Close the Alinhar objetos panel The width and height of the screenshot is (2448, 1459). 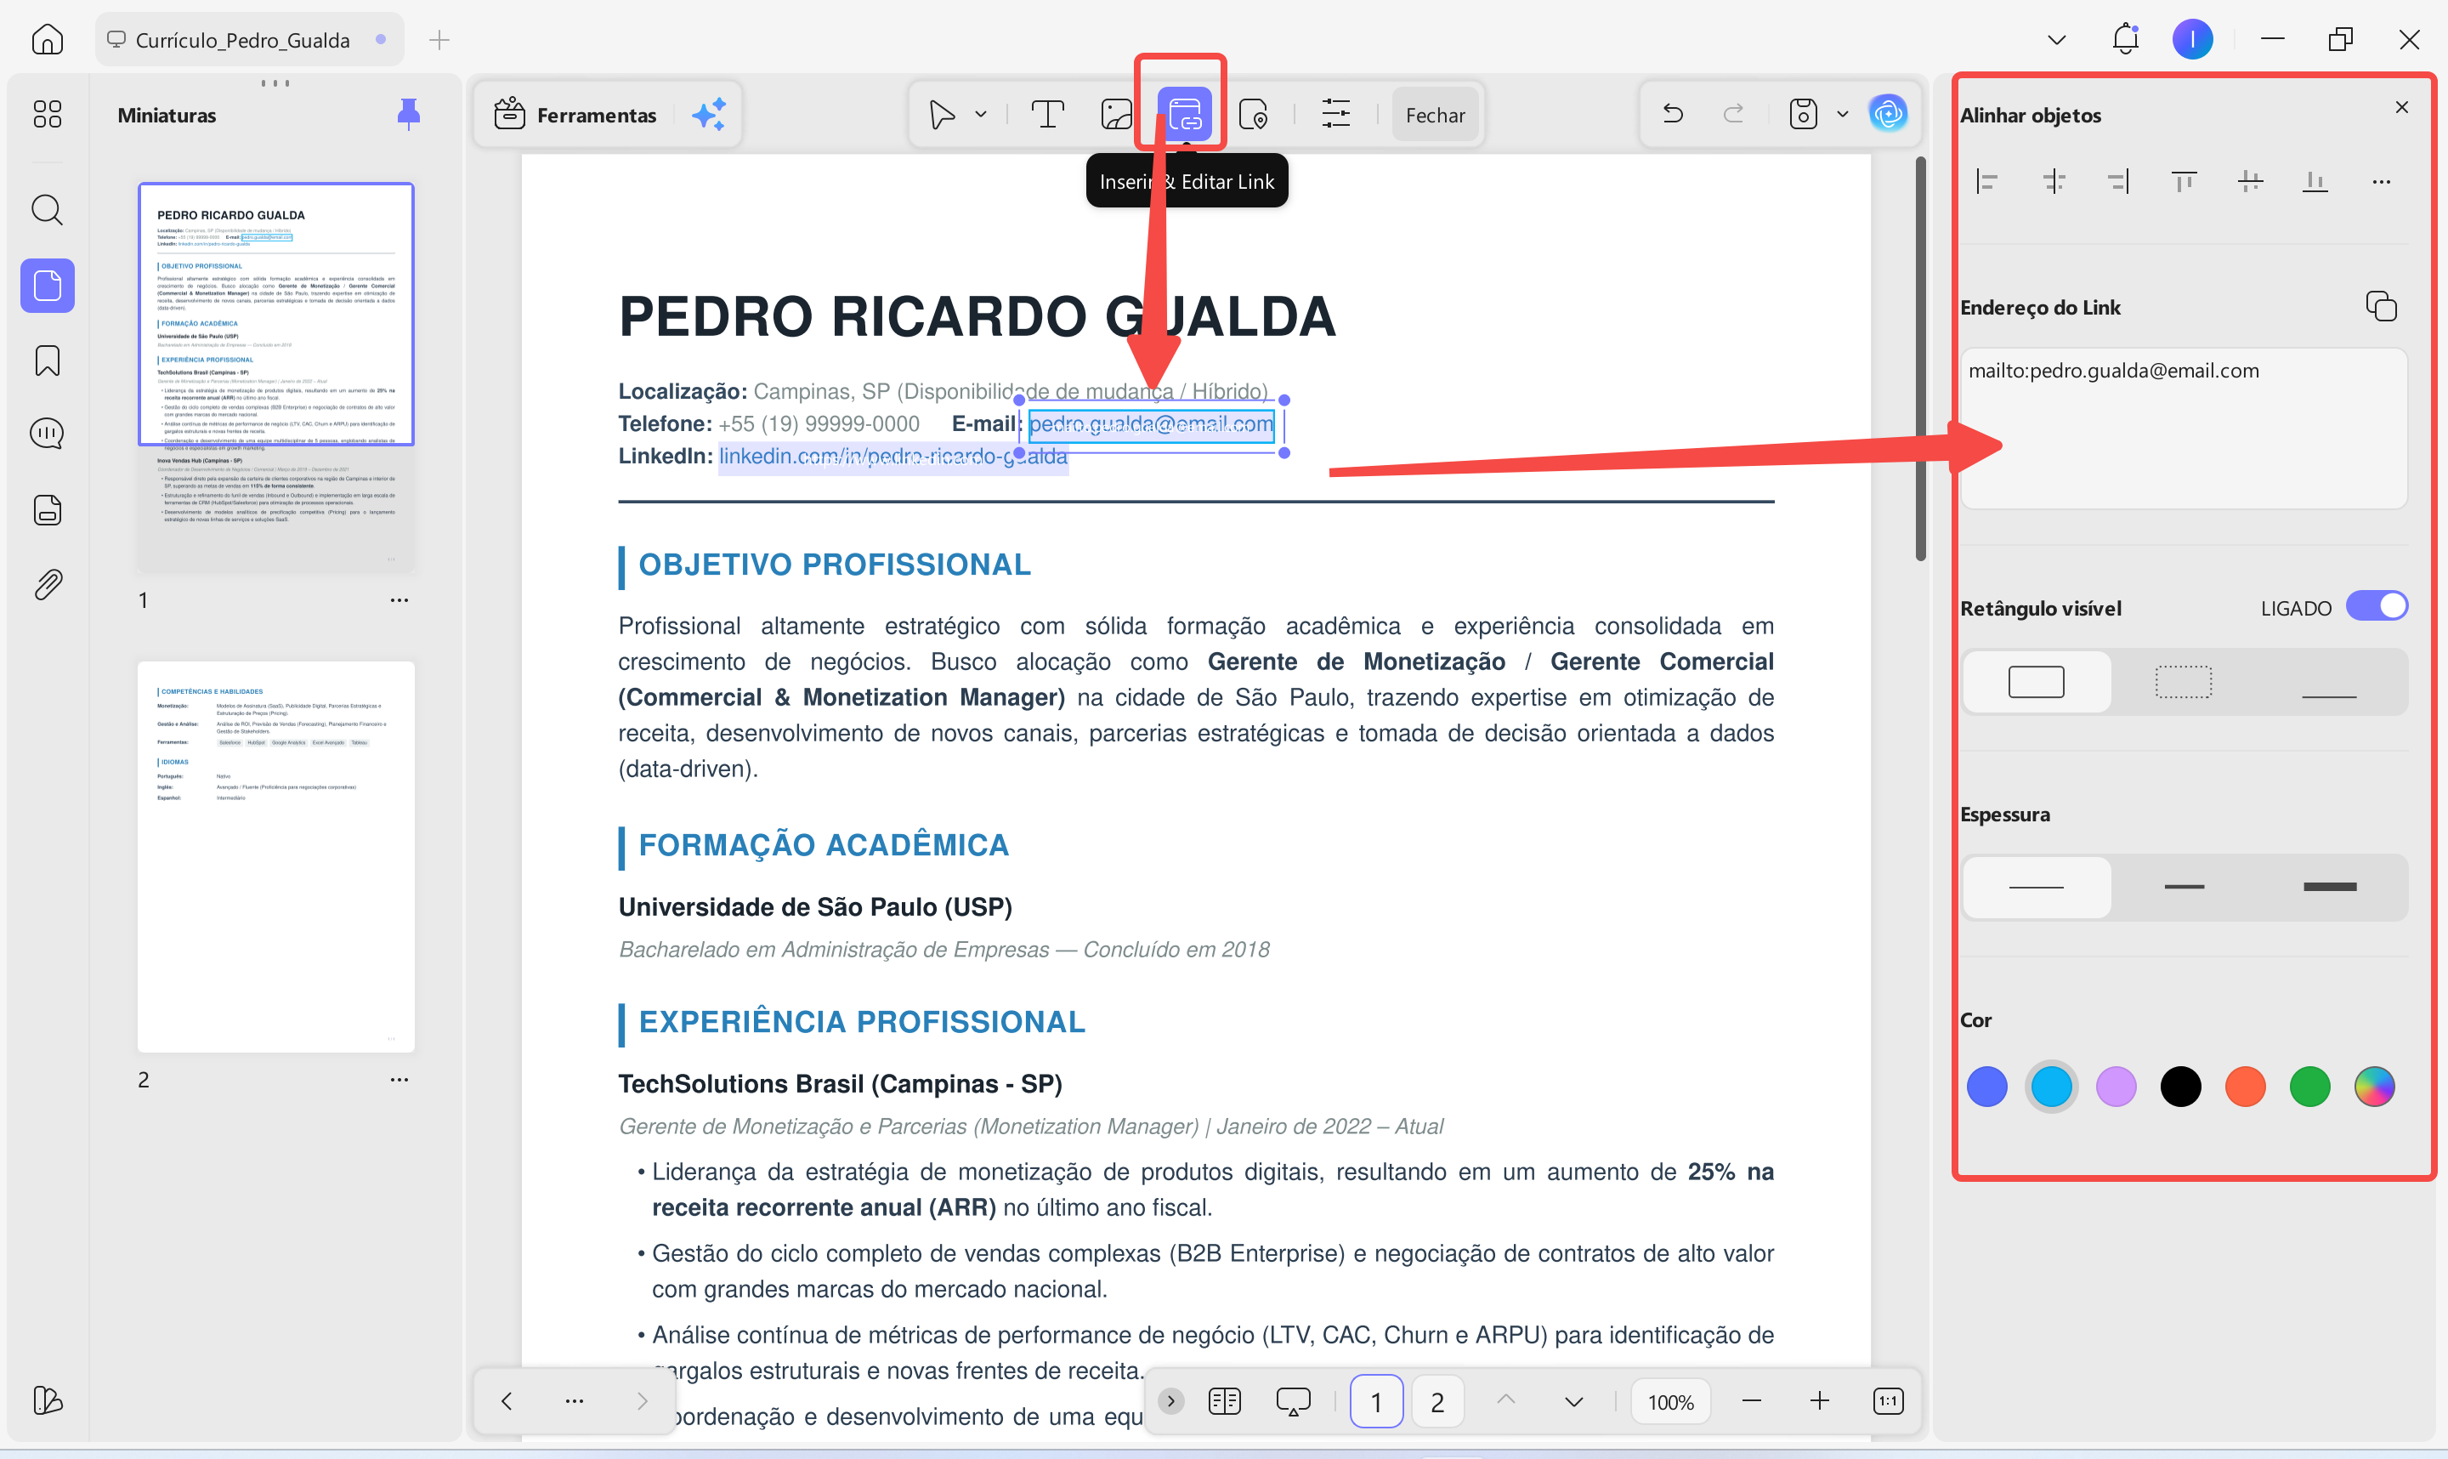tap(2402, 107)
